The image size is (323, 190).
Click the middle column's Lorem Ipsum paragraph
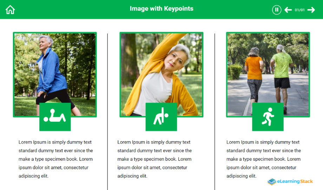[x=154, y=159]
